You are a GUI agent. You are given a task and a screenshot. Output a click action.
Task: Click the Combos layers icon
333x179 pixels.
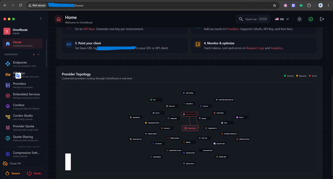[8, 107]
